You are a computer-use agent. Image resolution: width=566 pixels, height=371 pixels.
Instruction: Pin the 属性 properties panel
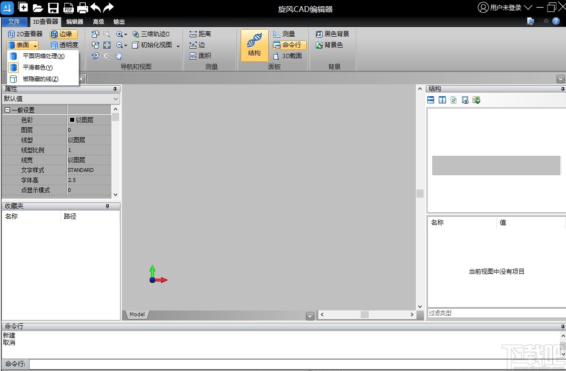(x=115, y=89)
